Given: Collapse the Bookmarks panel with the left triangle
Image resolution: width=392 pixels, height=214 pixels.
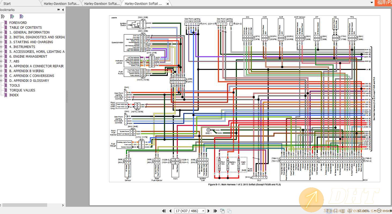Looking at the screenshot, I should pyautogui.click(x=63, y=10).
